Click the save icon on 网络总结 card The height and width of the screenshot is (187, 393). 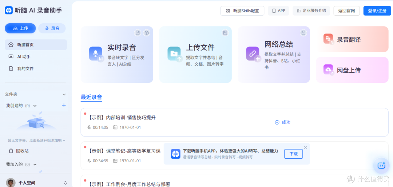pyautogui.click(x=303, y=33)
